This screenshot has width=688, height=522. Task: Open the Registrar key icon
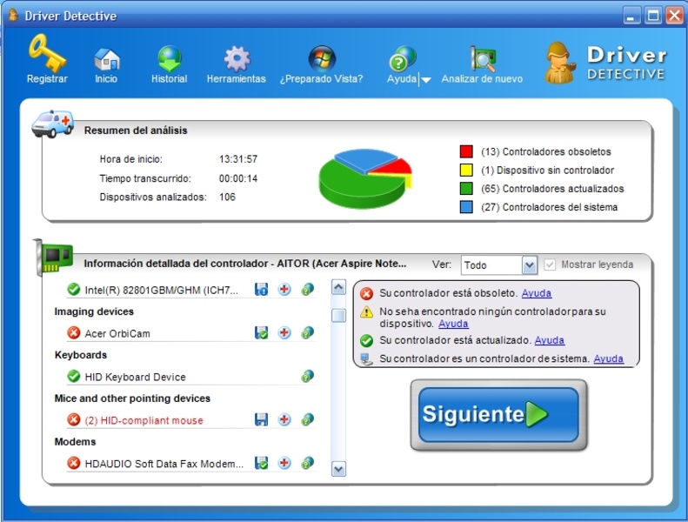tap(47, 53)
